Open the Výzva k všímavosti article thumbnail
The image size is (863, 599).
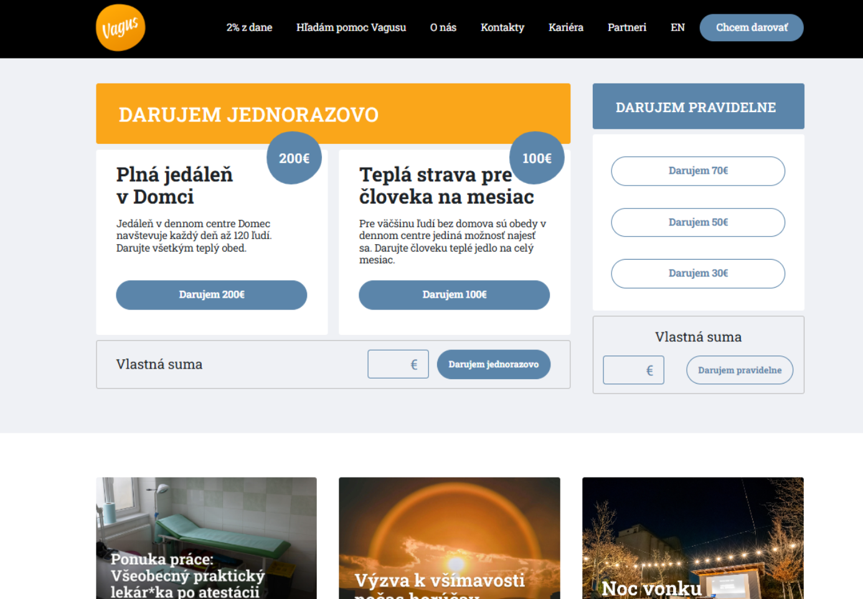click(450, 538)
